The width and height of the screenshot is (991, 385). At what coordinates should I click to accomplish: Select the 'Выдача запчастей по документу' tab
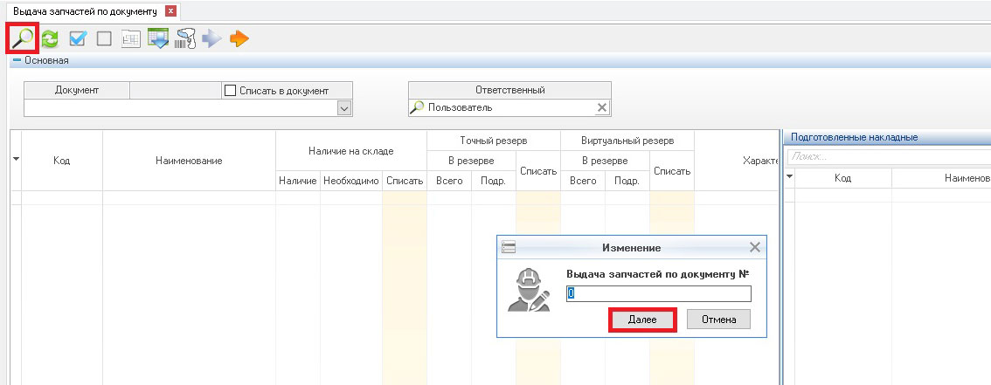coord(84,11)
